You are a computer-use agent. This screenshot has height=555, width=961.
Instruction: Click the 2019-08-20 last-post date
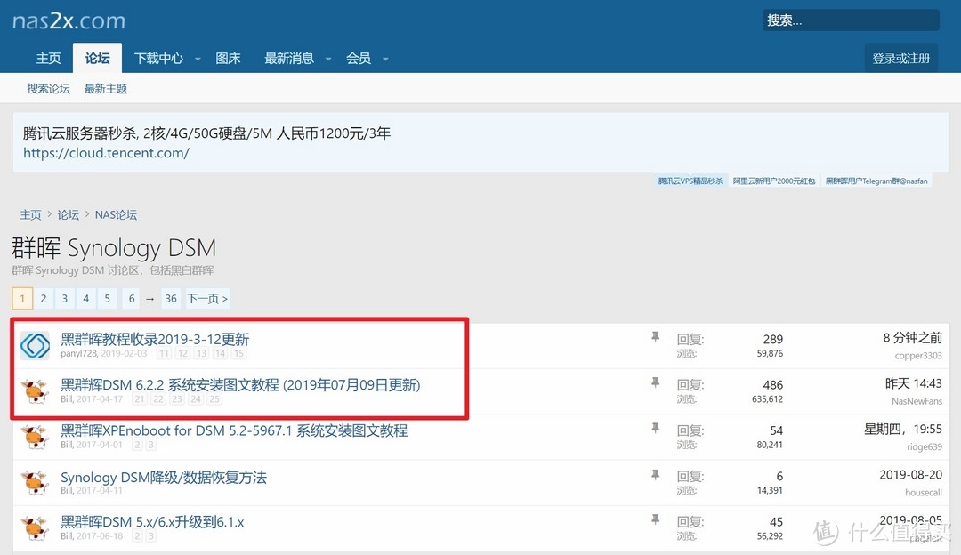pos(911,475)
